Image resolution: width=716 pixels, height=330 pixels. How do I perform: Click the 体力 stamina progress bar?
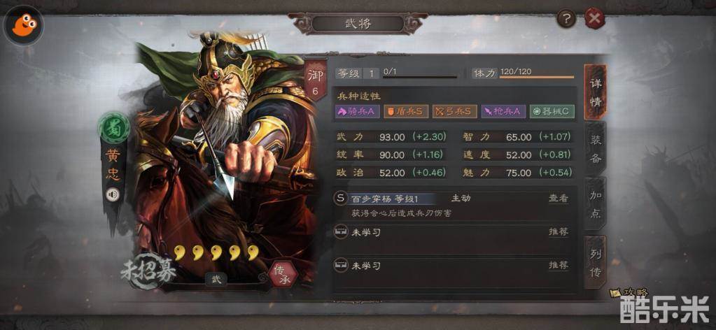[x=537, y=77]
